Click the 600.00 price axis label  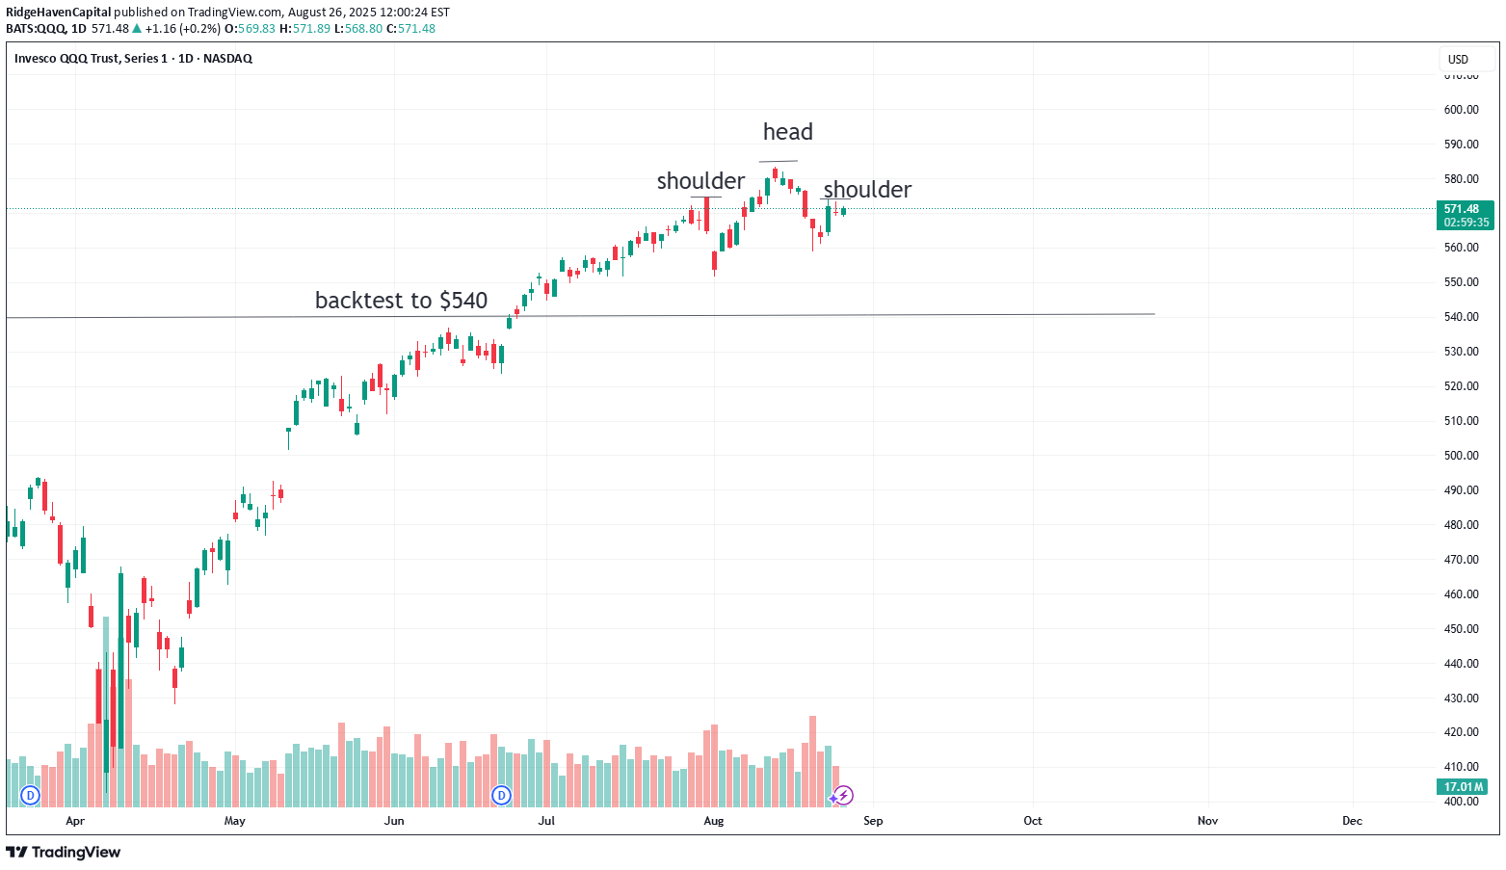[x=1461, y=110]
